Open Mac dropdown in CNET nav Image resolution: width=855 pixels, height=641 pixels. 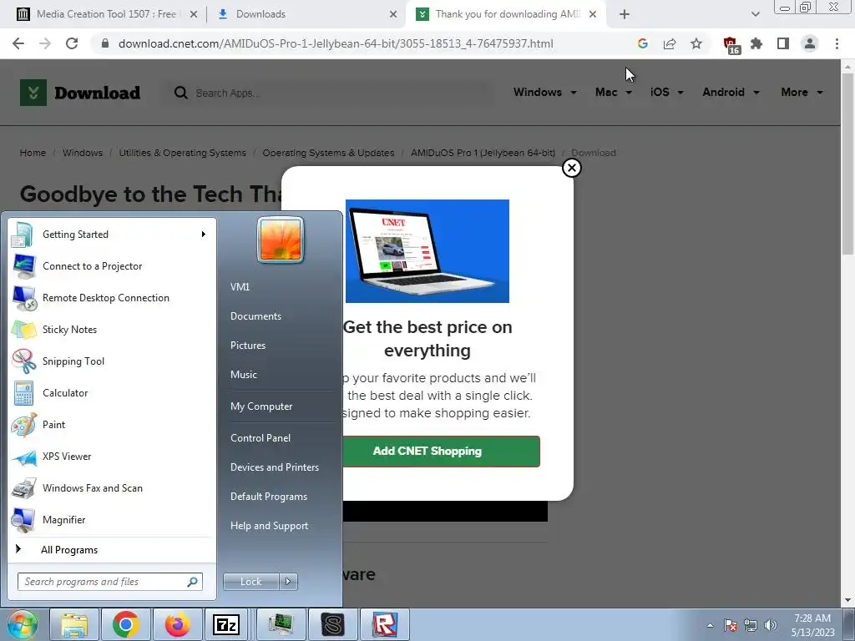(614, 92)
